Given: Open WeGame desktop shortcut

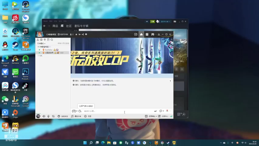Looking at the screenshot, I should [15, 60].
